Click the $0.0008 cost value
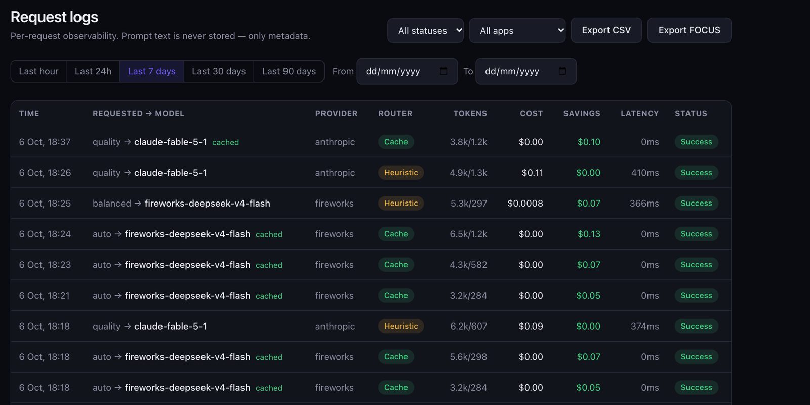This screenshot has height=405, width=810. pos(525,204)
